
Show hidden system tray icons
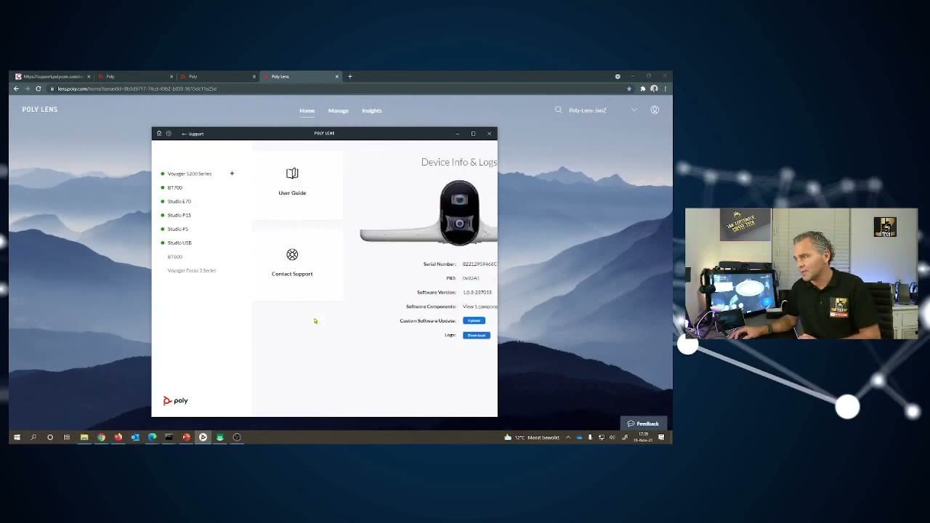point(568,437)
